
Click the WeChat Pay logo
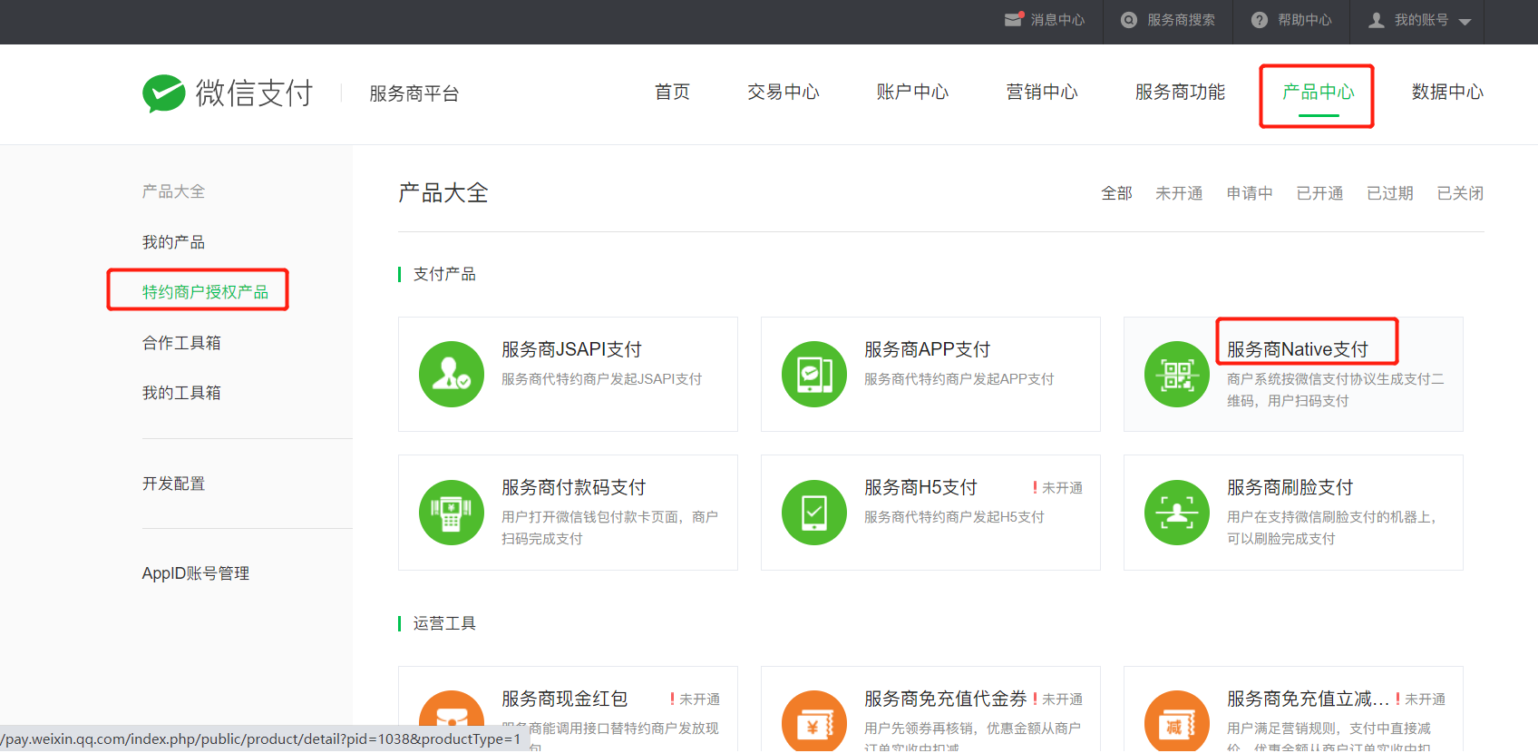point(228,93)
